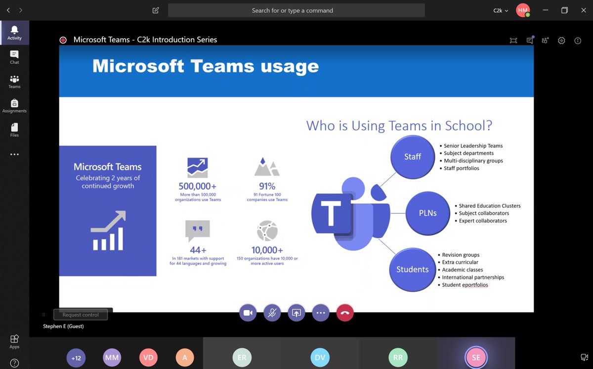Click the Staff circle on slide

coord(413,156)
